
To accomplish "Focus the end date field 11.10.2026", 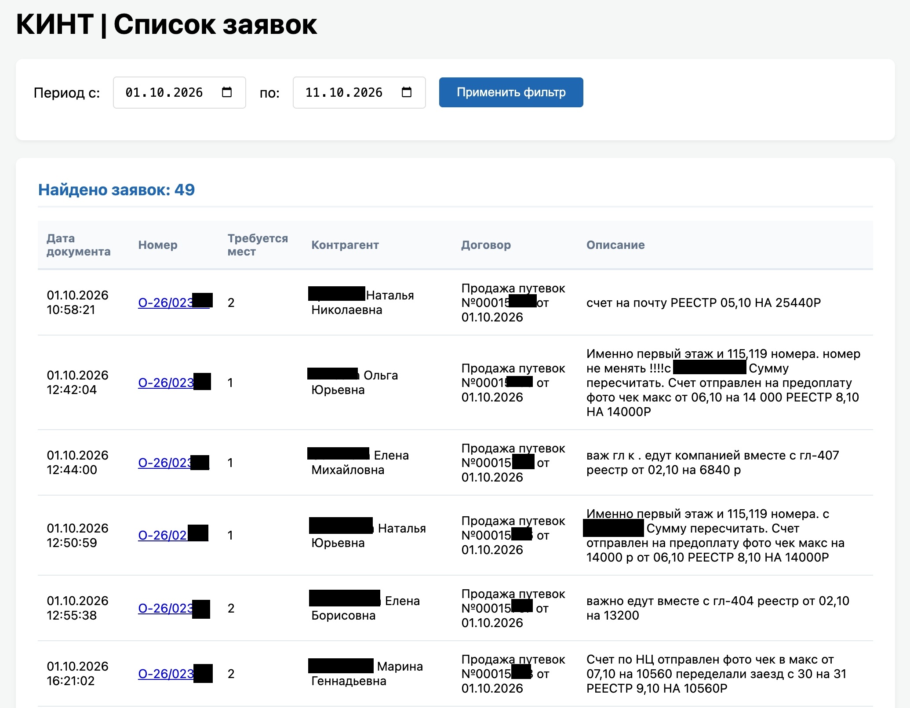I will [x=359, y=92].
